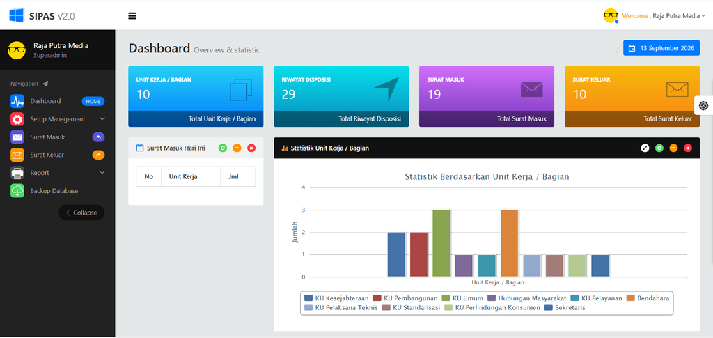Click the top-right user avatar icon
The height and width of the screenshot is (338, 713).
coord(611,15)
